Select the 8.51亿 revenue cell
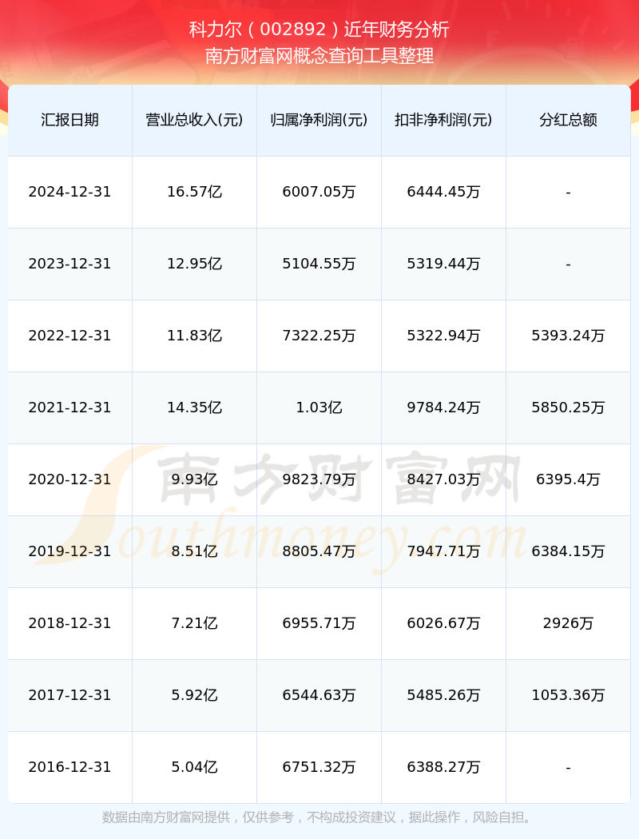 tap(194, 551)
